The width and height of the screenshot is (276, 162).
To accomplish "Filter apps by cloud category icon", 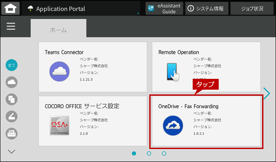I will (x=12, y=82).
